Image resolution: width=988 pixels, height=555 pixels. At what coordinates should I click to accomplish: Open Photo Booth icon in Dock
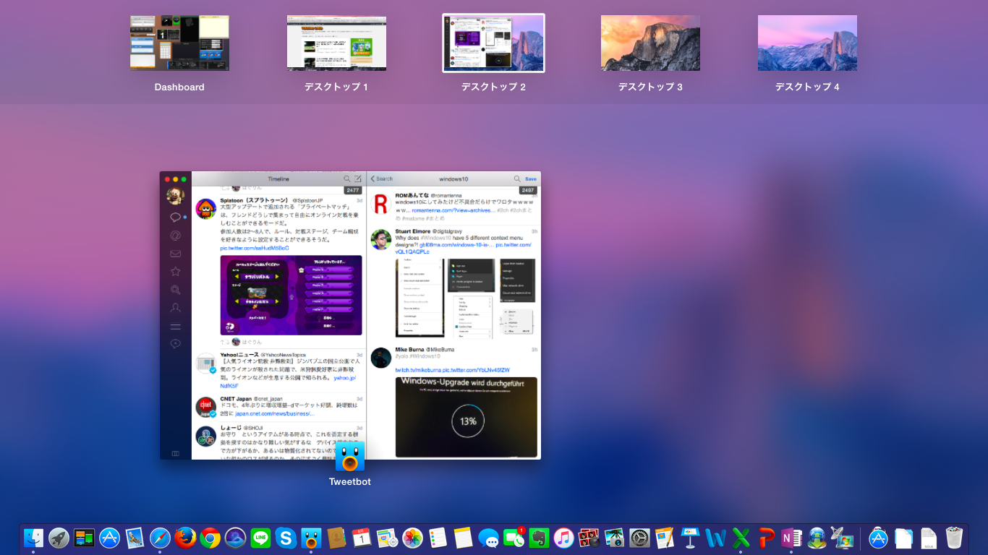589,538
